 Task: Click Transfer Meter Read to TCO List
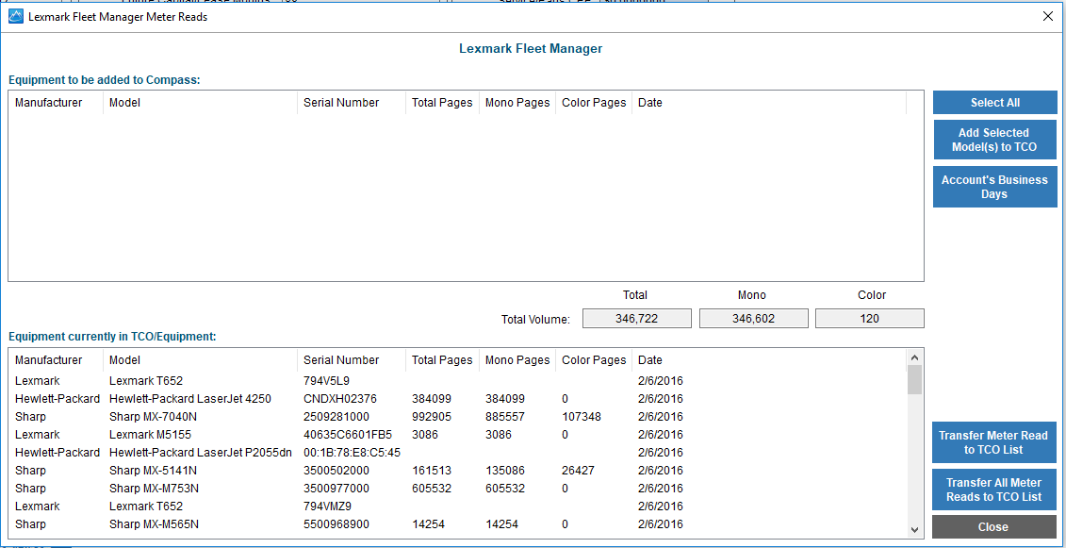(994, 442)
